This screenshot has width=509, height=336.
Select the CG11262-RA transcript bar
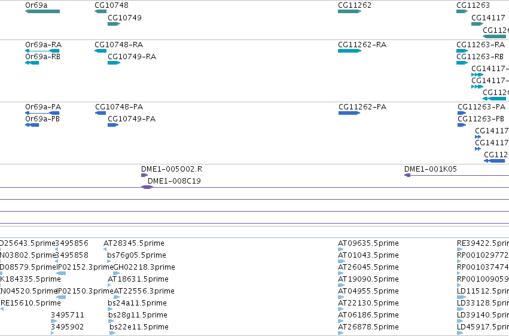coord(350,51)
